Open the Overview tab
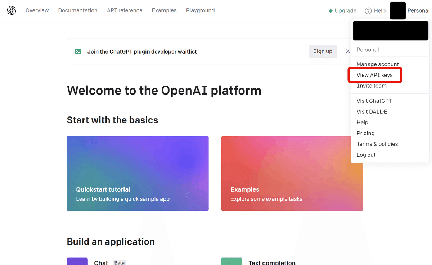Viewport: 432px width, 265px height. coord(37,10)
